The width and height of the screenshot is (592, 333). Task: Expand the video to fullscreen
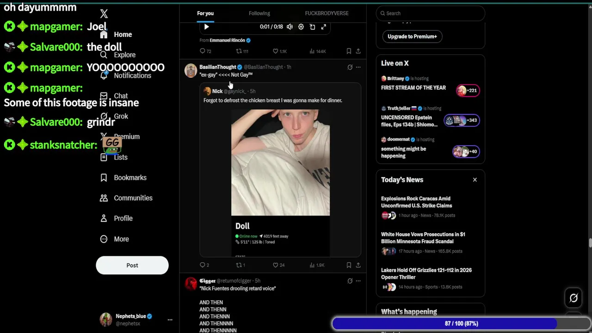[x=324, y=27]
